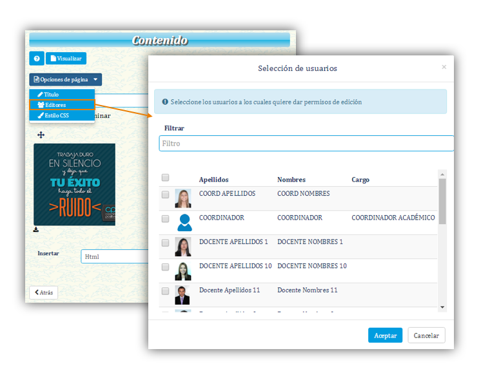Click the user list scrollbar up arrow

[x=442, y=174]
